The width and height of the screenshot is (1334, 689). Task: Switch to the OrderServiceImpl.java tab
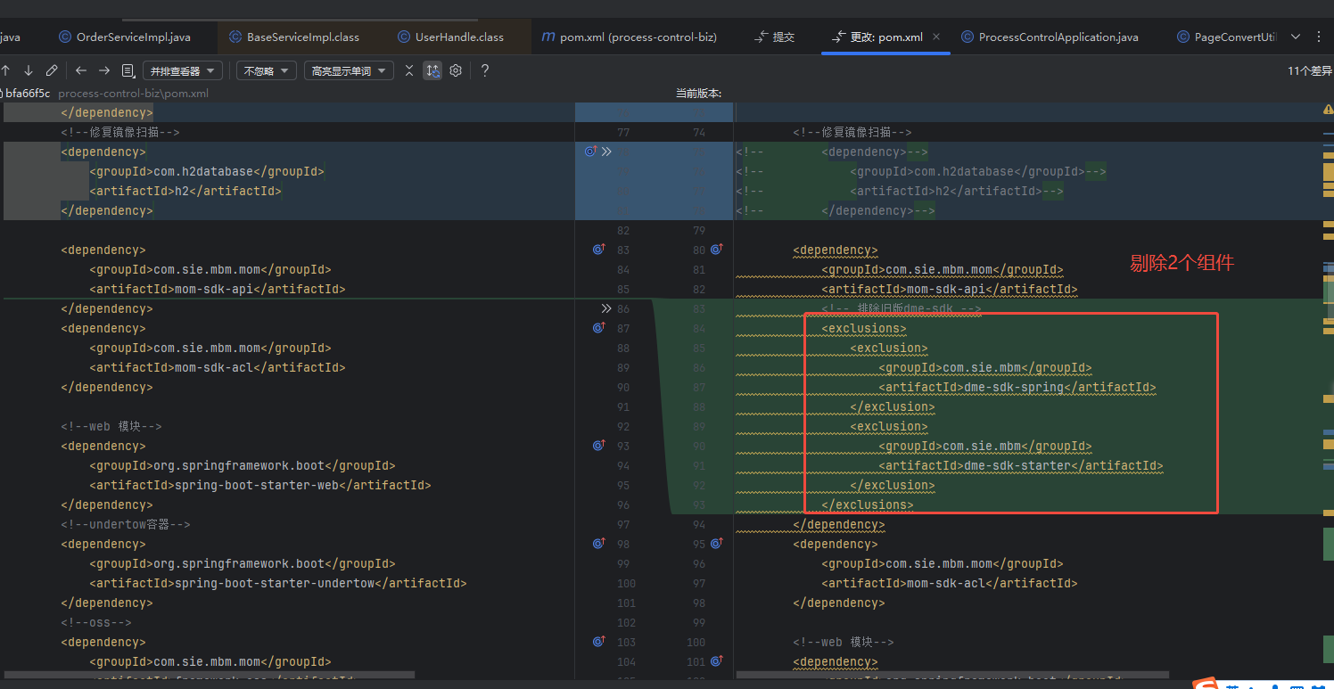coord(125,37)
